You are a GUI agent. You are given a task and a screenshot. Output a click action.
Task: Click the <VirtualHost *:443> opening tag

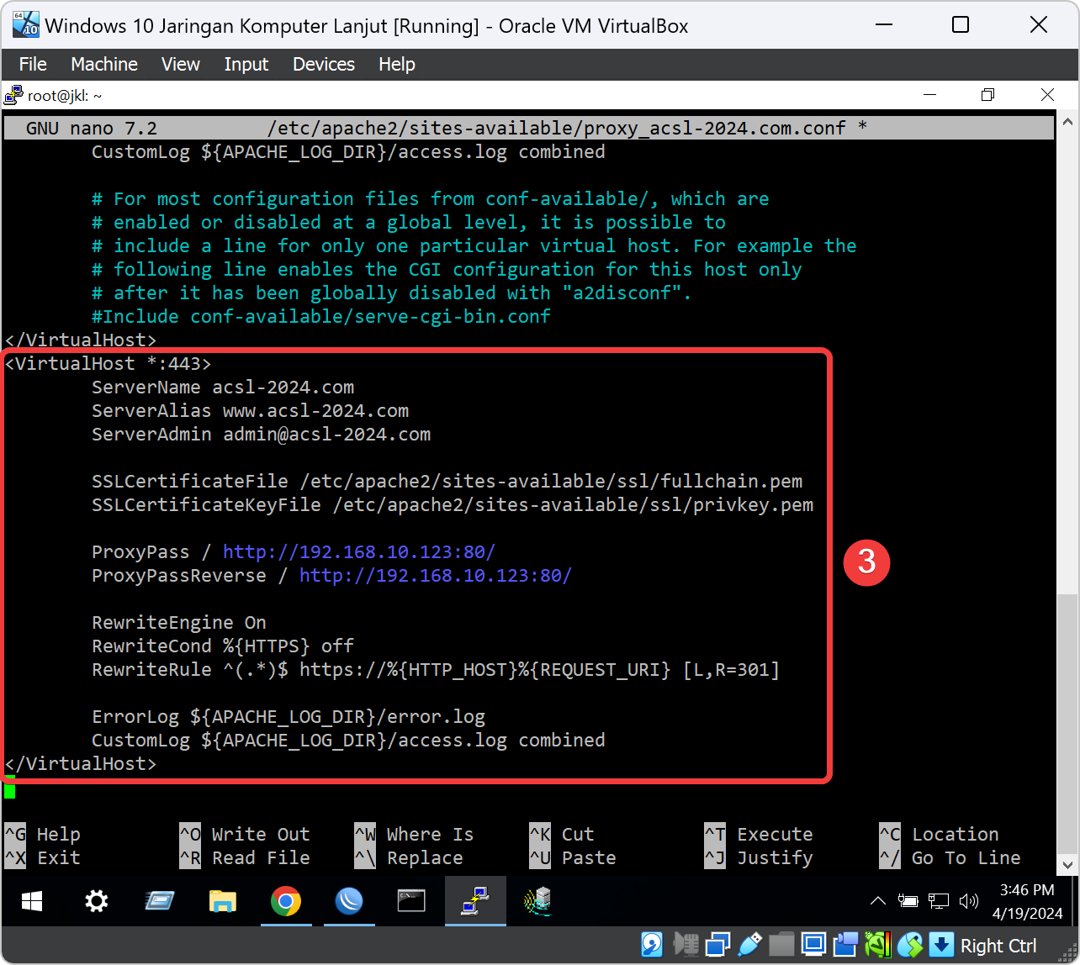(x=109, y=364)
